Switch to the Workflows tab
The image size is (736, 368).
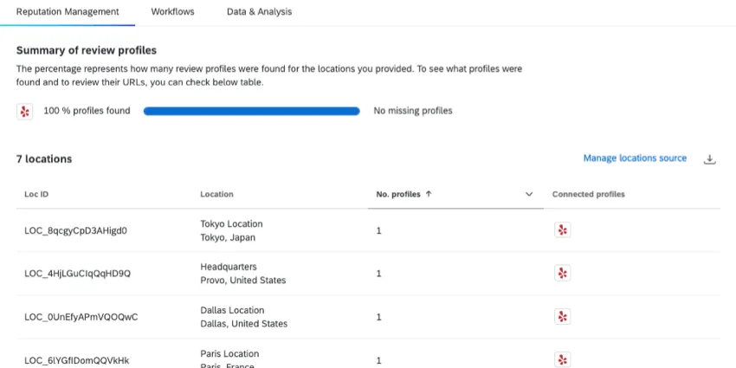(x=172, y=12)
